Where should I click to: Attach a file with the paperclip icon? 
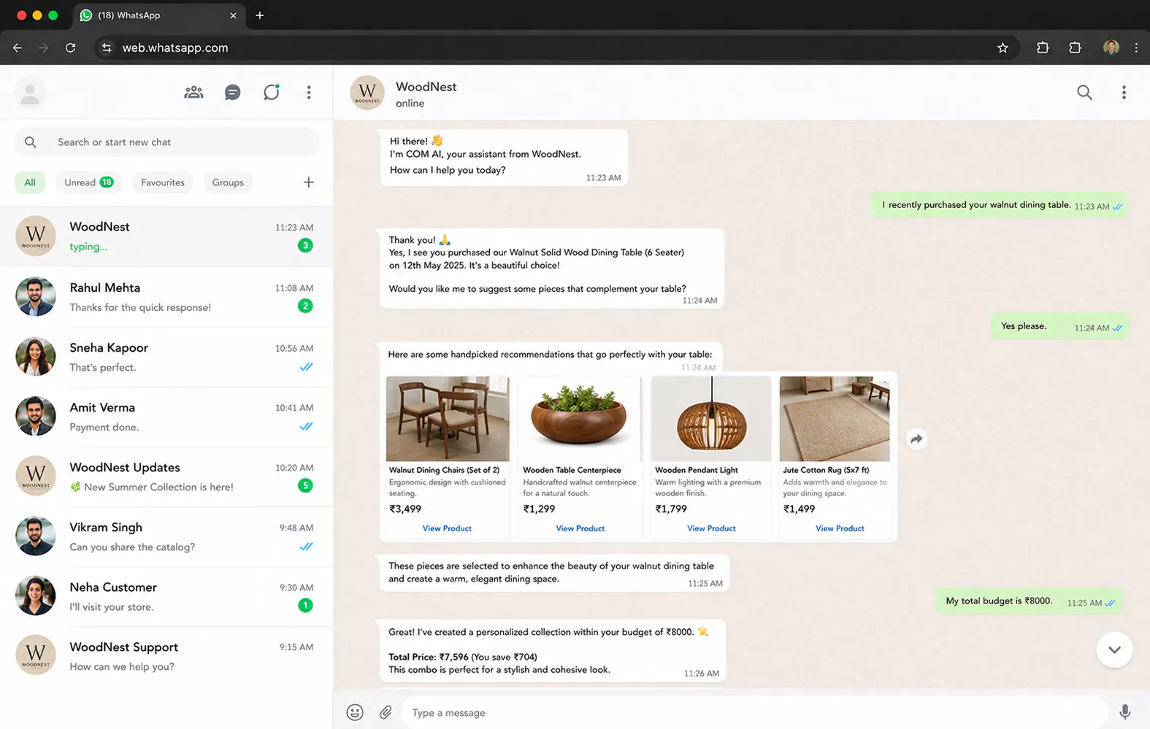tap(386, 712)
